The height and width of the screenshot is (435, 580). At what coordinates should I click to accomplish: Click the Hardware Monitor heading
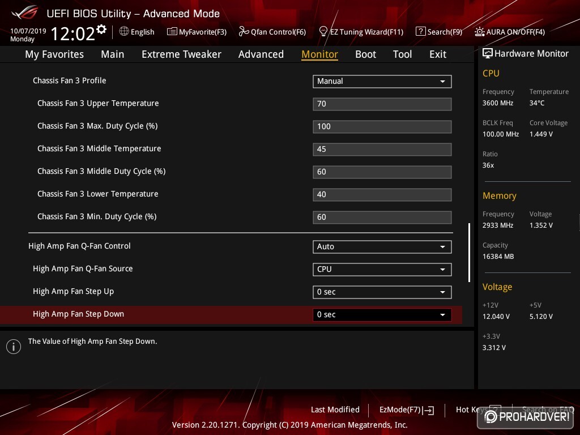tap(531, 54)
